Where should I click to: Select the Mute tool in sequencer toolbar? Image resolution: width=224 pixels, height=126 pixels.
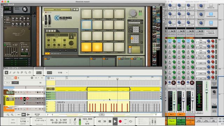tap(22, 72)
